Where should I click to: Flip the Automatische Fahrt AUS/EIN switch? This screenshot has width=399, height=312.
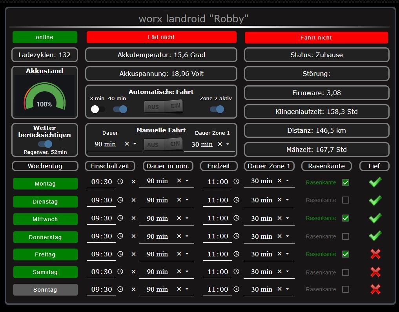click(164, 106)
